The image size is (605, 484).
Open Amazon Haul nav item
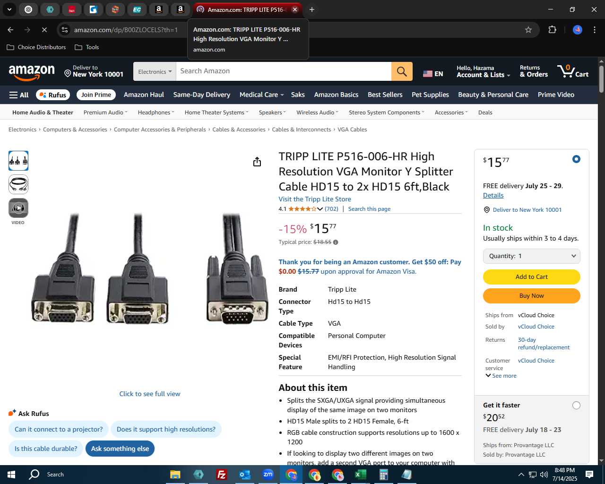144,95
